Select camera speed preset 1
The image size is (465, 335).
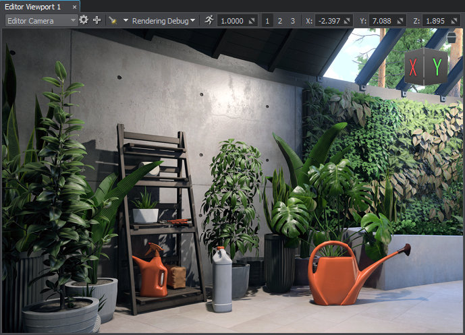point(267,21)
